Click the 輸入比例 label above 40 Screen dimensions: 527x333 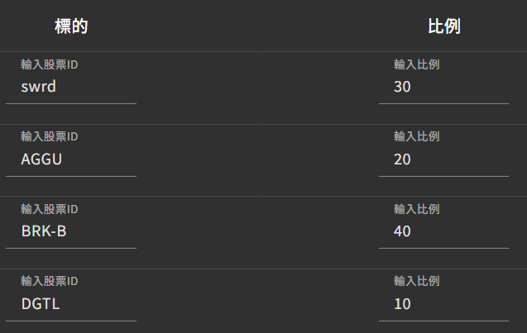[416, 209]
